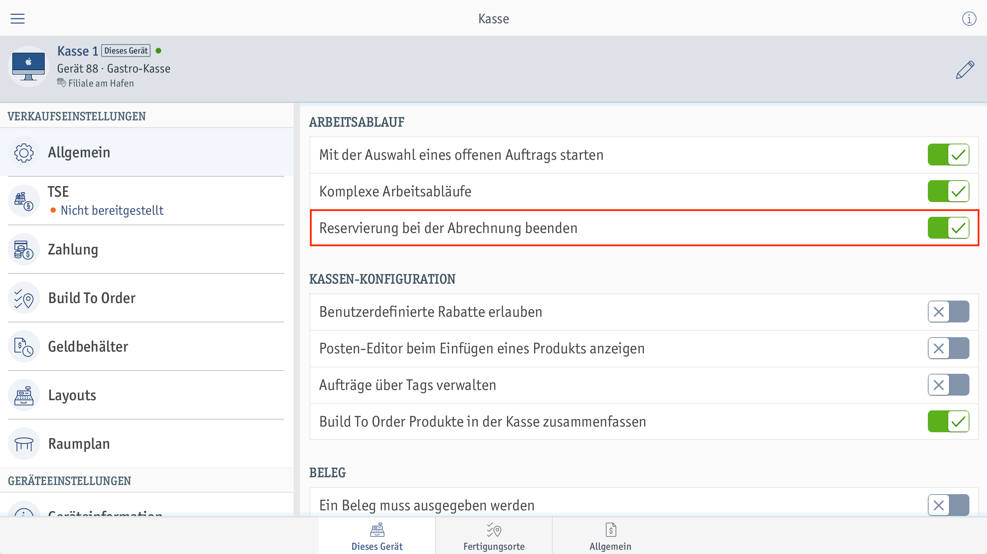Screen dimensions: 987x554
Task: Click the Dieses Gerät badge
Action: click(x=126, y=51)
